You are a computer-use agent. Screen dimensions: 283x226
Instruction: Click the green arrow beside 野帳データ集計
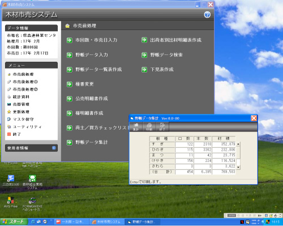[x=70, y=142]
